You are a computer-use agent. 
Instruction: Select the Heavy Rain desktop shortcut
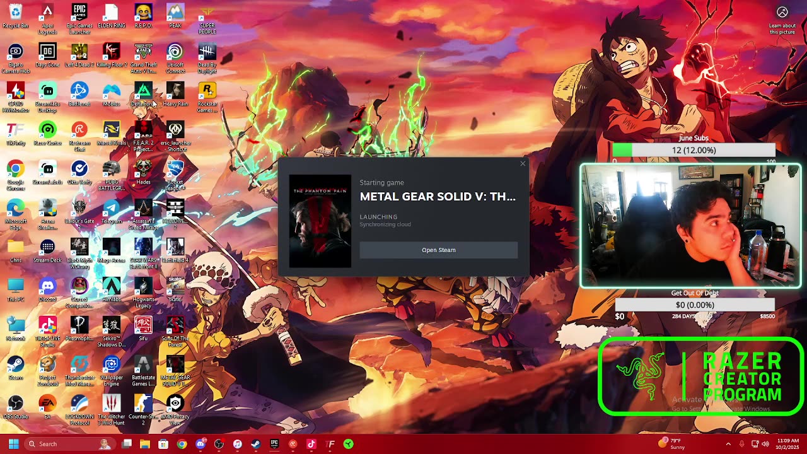[175, 95]
